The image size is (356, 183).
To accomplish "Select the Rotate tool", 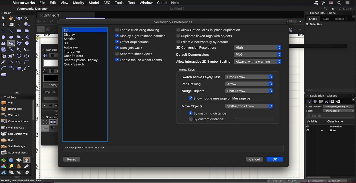I will coord(19,56).
